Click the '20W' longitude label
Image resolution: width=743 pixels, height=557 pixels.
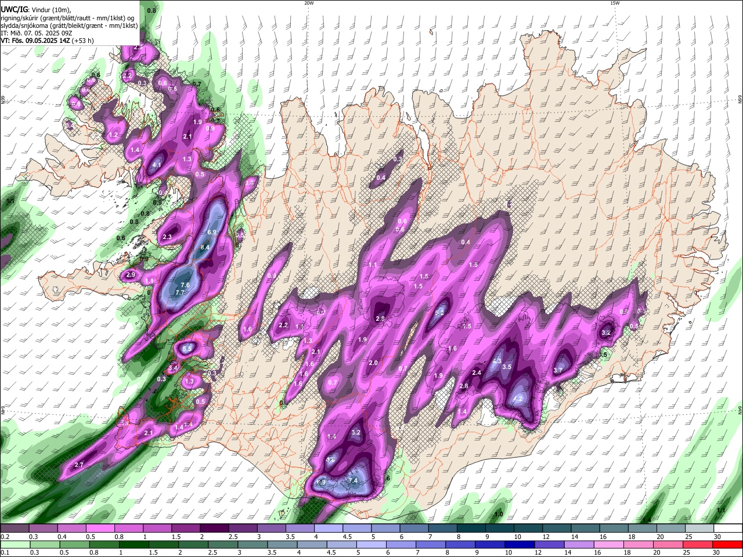click(x=309, y=3)
